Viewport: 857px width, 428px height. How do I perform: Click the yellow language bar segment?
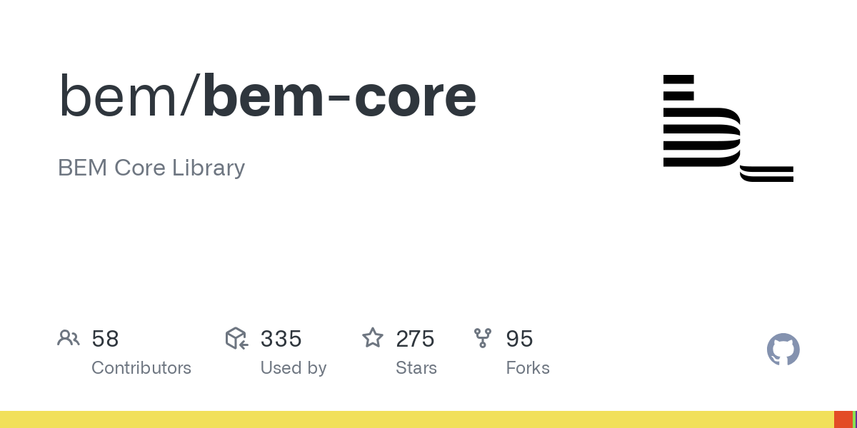[414, 419]
